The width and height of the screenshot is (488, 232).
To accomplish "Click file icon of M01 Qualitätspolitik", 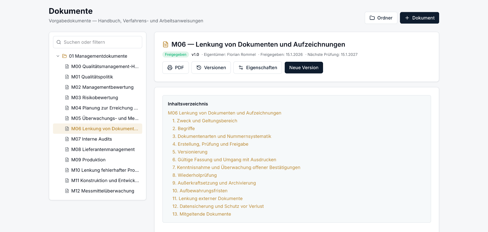I will [x=67, y=77].
